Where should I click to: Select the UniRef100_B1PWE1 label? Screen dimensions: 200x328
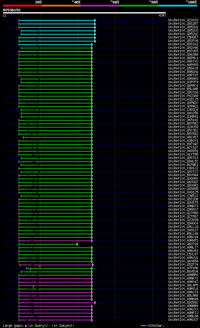point(183,165)
